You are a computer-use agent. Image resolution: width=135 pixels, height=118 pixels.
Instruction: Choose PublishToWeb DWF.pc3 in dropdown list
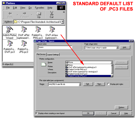(88, 74)
